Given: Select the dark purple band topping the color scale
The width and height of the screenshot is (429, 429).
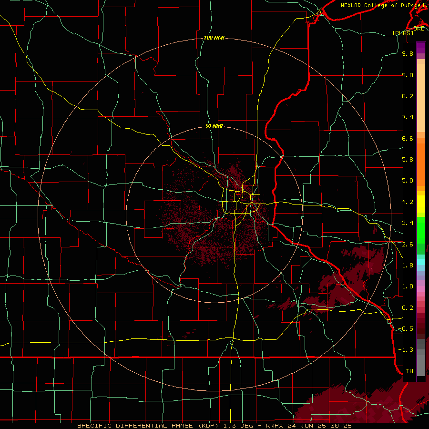Looking at the screenshot, I should (421, 48).
